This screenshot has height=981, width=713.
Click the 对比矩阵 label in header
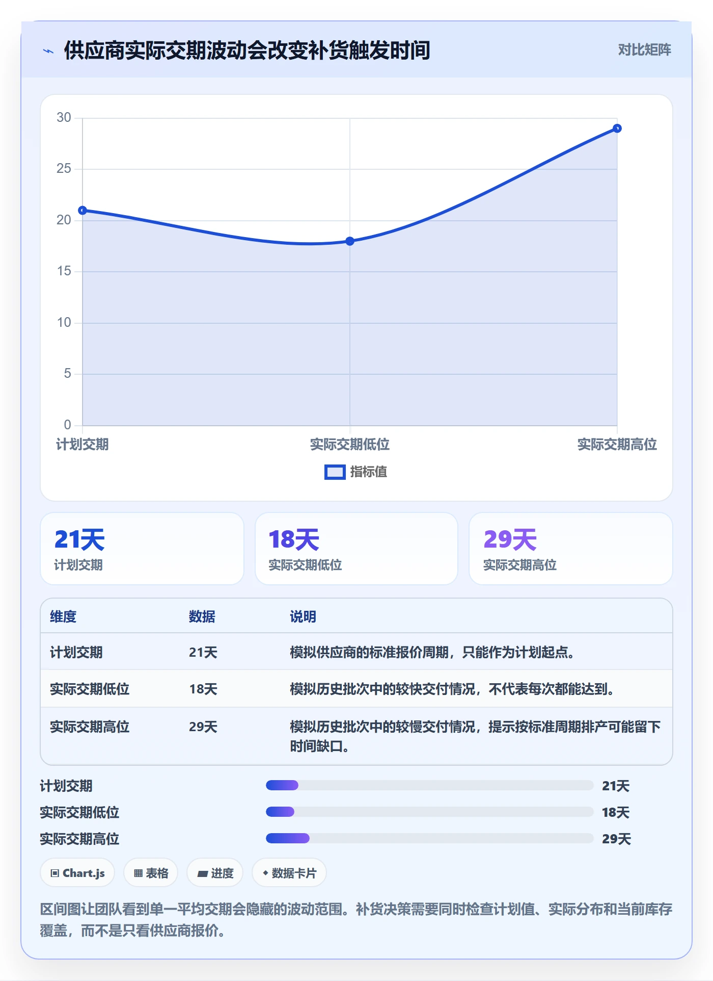coord(644,49)
